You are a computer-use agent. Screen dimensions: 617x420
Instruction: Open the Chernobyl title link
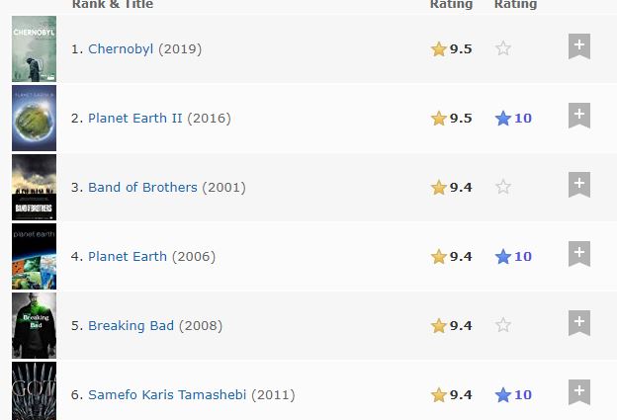pyautogui.click(x=121, y=49)
